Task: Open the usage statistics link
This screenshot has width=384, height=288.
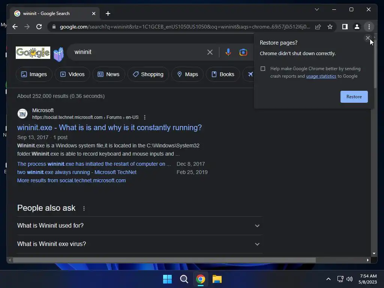Action: click(321, 76)
